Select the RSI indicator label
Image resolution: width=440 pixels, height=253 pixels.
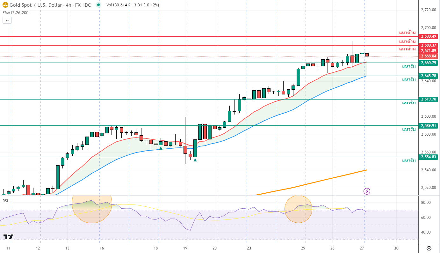[5, 201]
